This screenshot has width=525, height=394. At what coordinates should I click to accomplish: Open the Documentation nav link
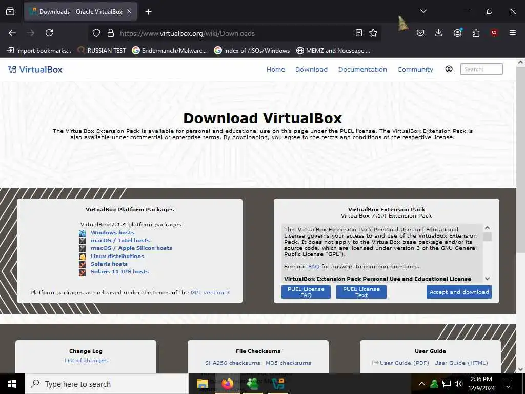point(362,69)
